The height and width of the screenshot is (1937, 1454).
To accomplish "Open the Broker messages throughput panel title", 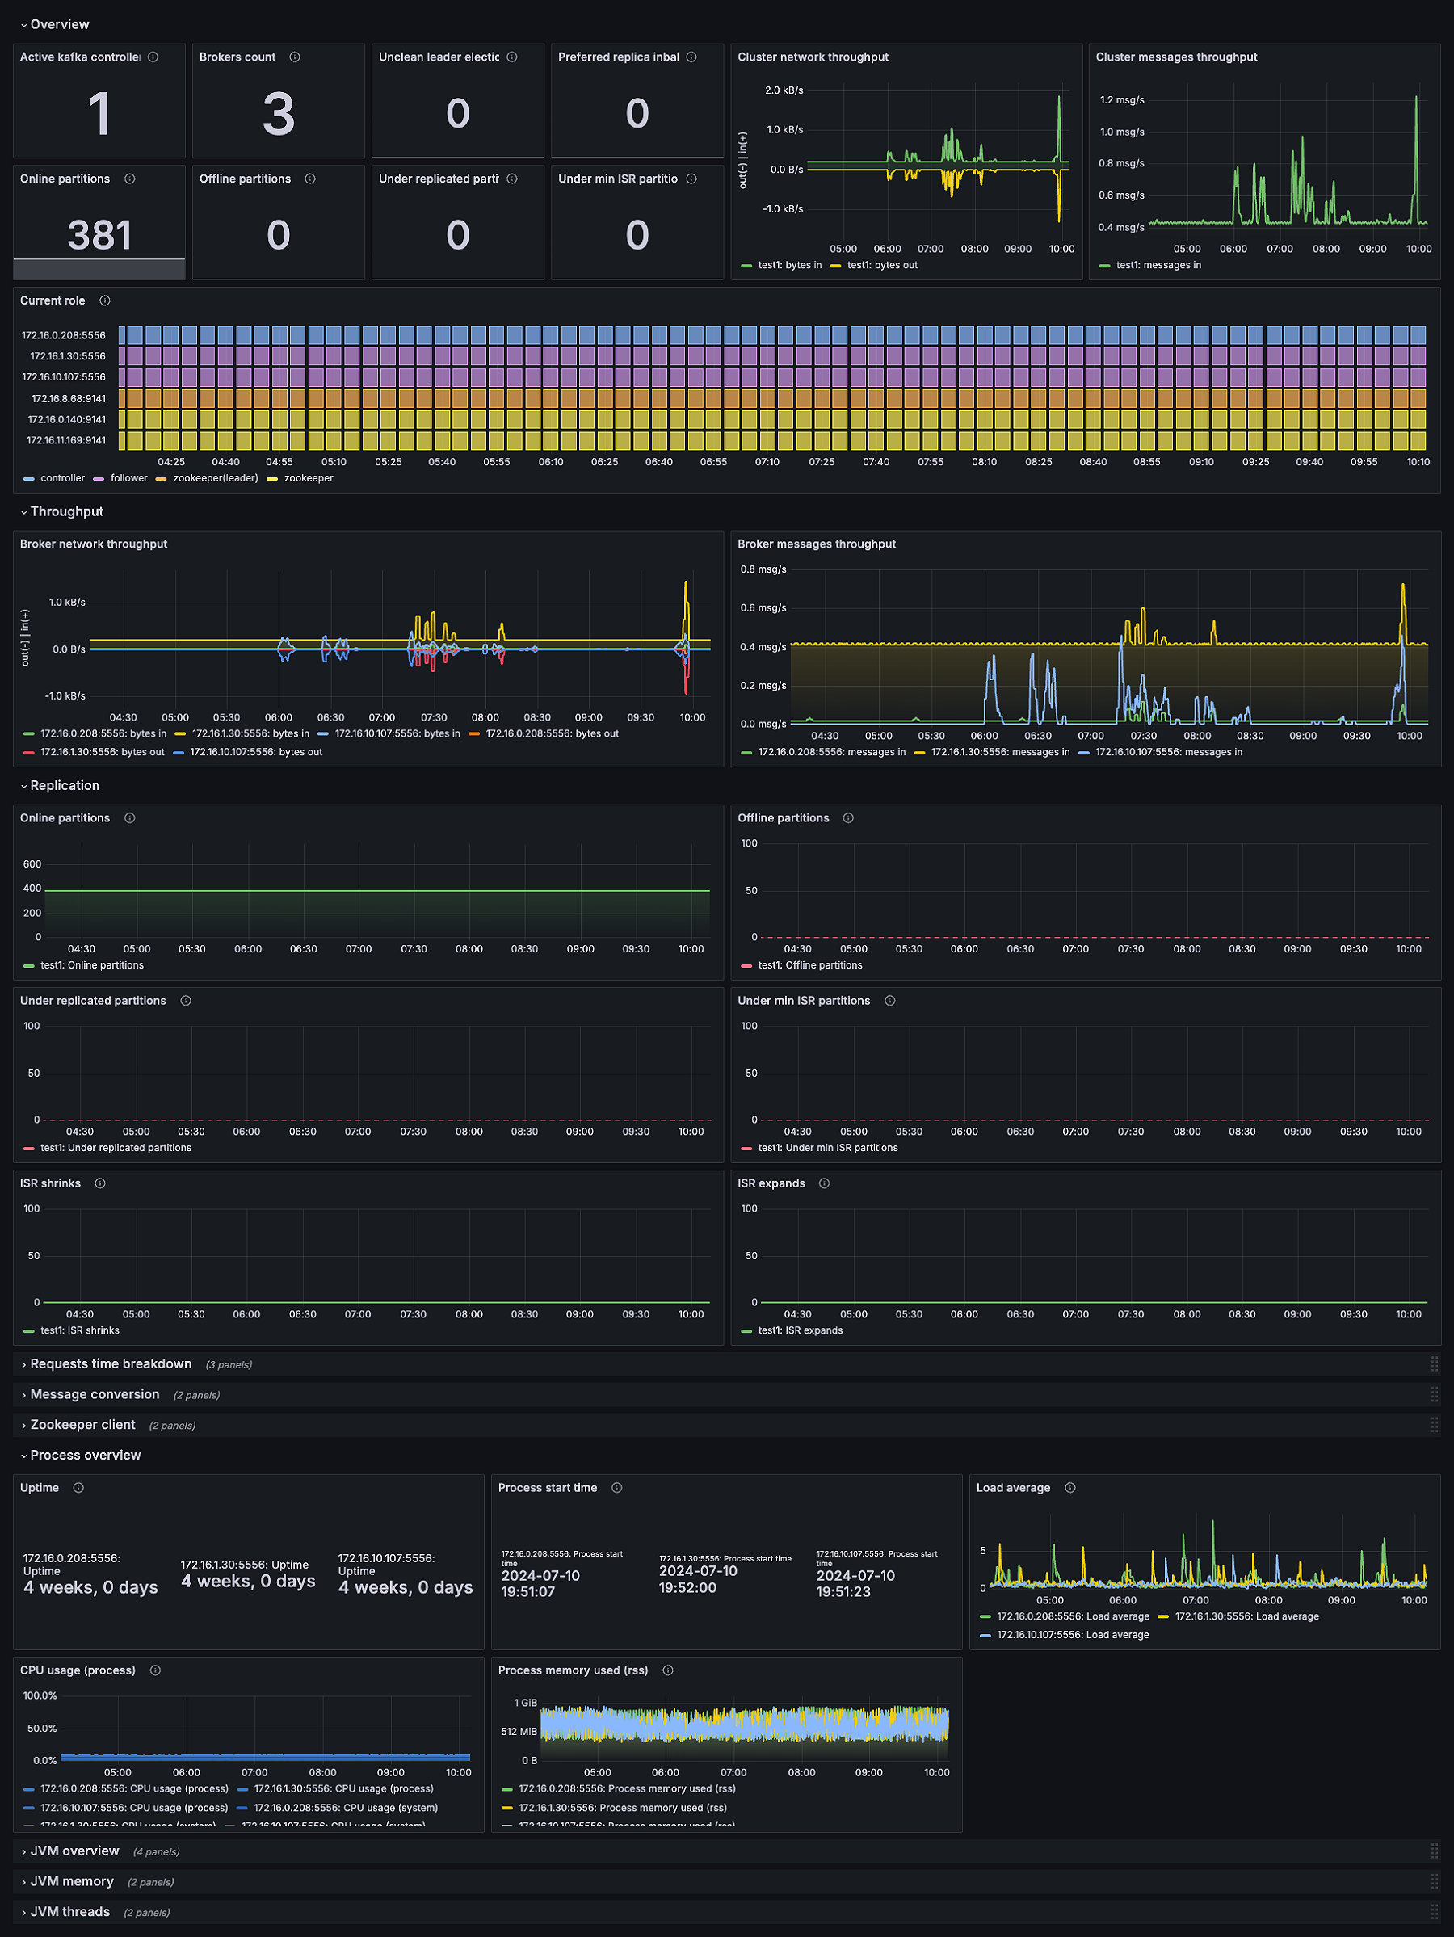I will click(816, 544).
